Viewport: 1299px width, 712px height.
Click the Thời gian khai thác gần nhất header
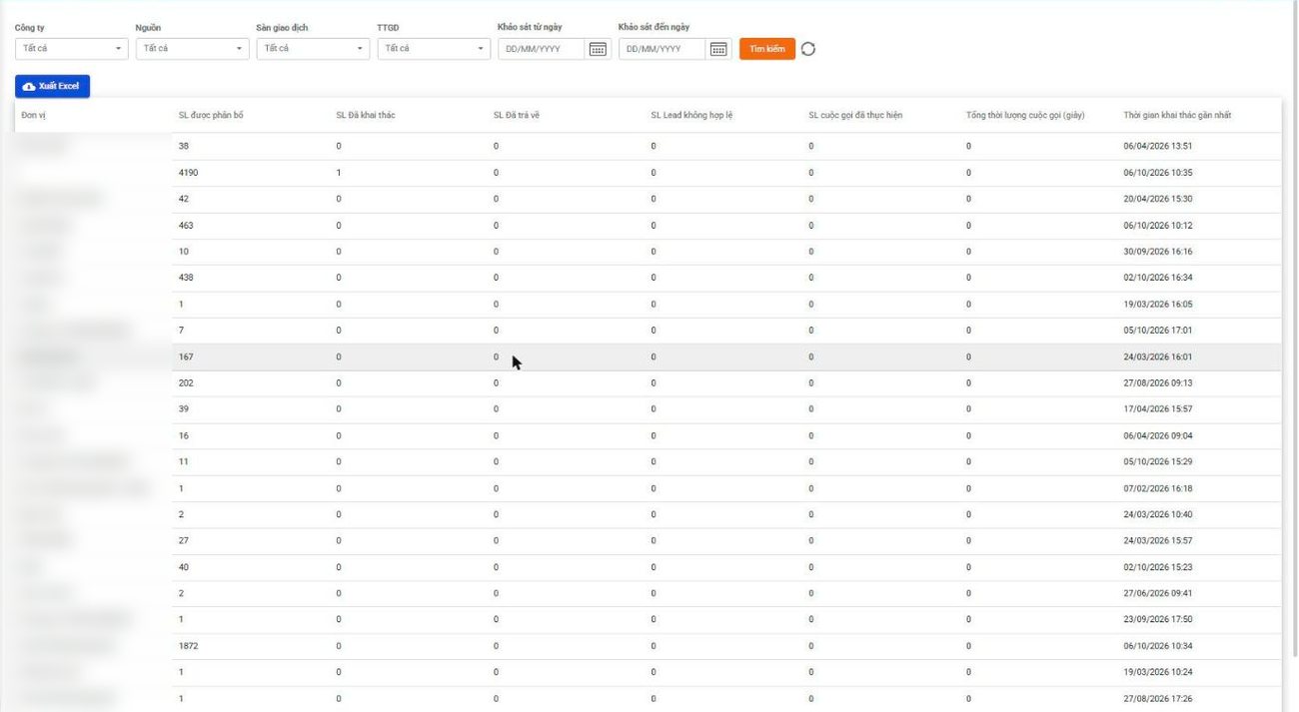pos(1177,115)
